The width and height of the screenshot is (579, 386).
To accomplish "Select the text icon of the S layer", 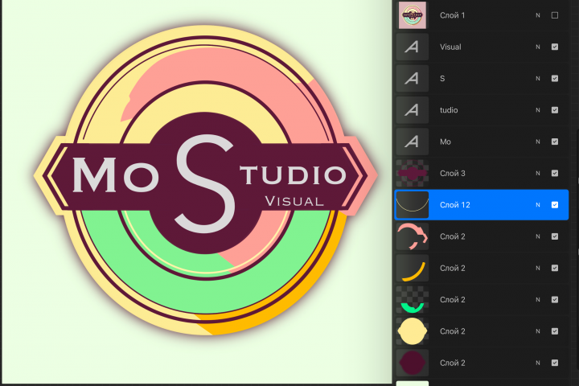I will pos(412,78).
